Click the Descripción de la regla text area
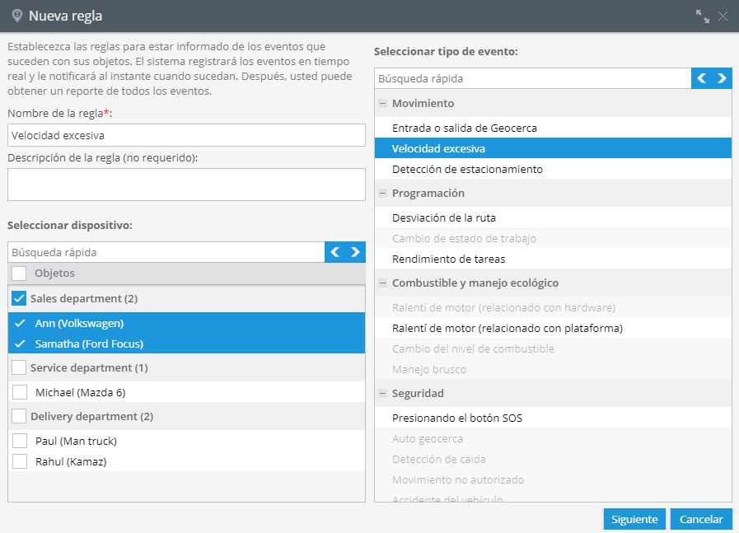739x533 pixels. point(187,185)
